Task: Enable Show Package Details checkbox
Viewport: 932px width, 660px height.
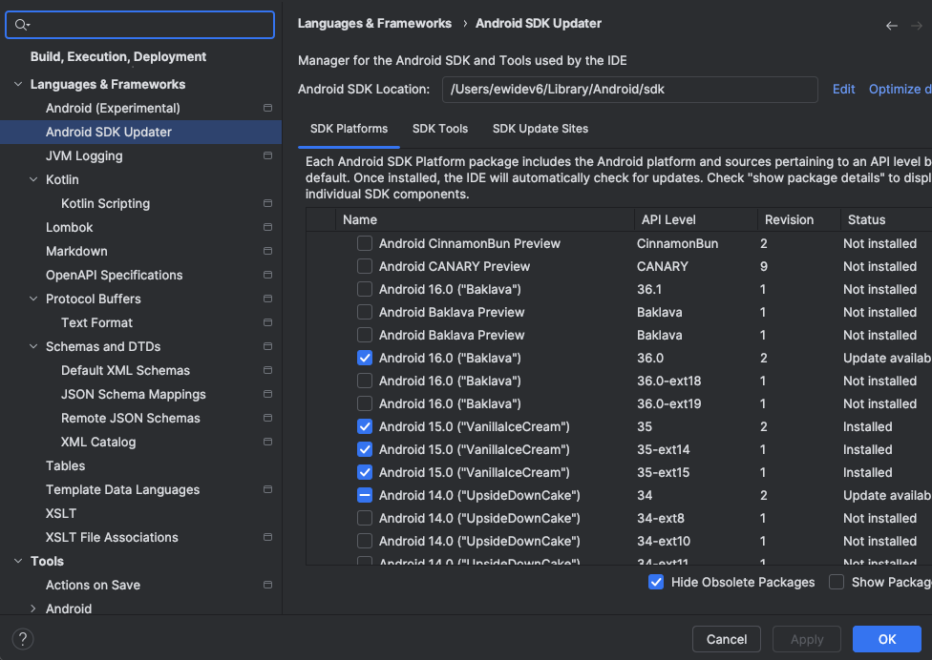Action: tap(837, 582)
